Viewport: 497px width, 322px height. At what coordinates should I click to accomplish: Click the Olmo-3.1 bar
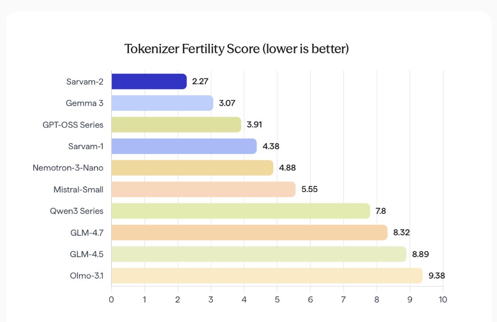267,276
